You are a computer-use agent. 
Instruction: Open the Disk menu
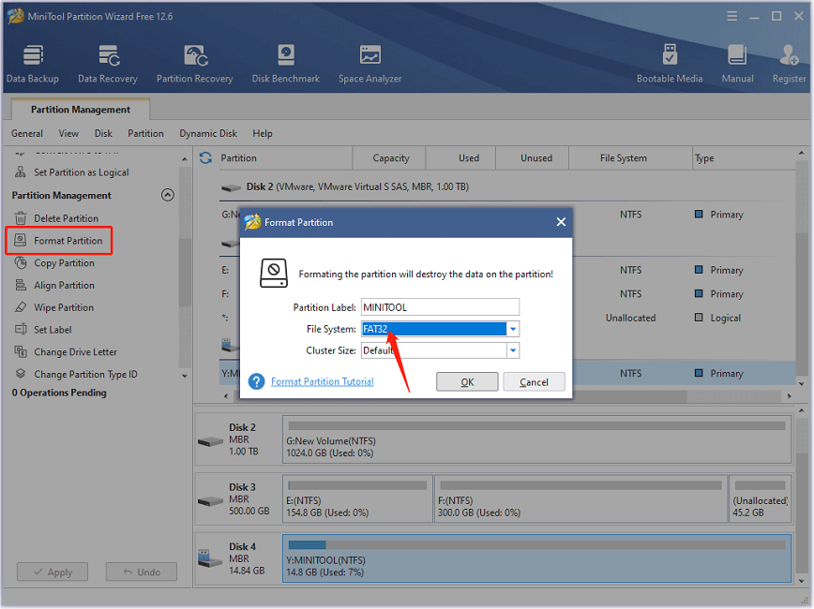[103, 133]
